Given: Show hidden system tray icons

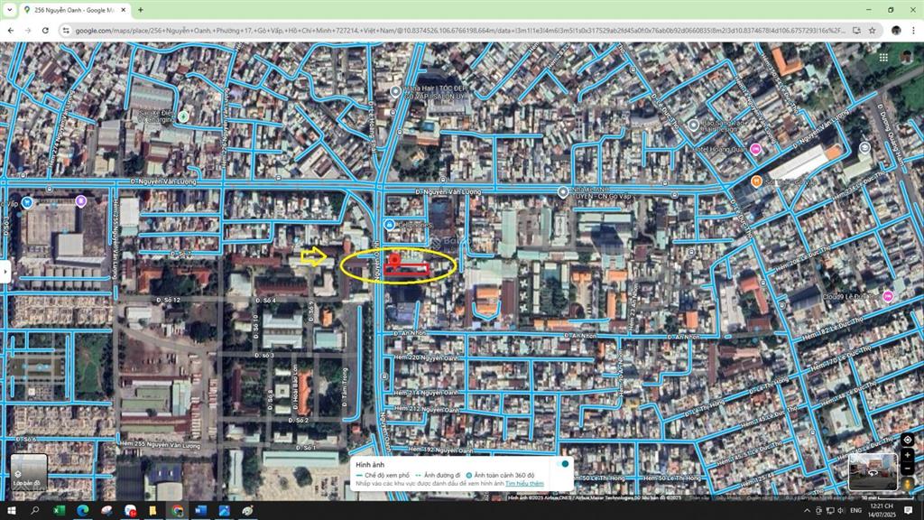Looking at the screenshot, I should pyautogui.click(x=807, y=511).
